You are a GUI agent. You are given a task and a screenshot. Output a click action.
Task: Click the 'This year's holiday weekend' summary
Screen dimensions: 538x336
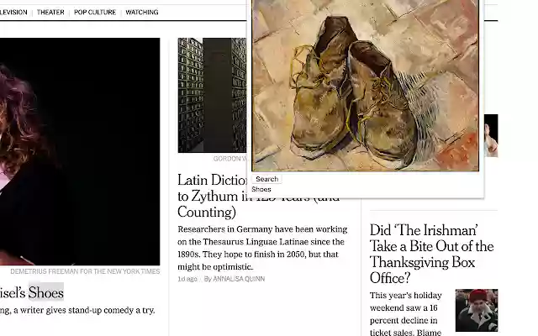tap(405, 313)
